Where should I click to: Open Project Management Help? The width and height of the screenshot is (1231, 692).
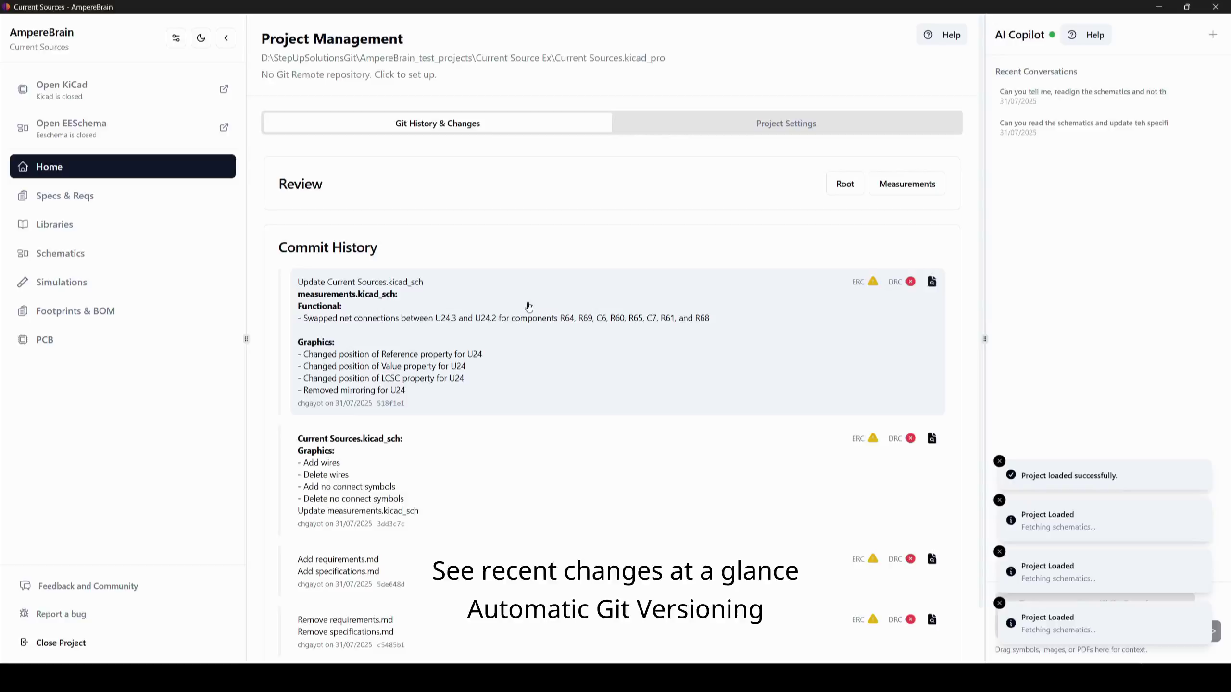(x=942, y=35)
